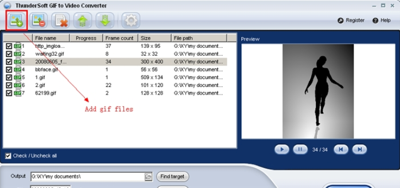Uncheck the checkbox for 1.gif
The width and height of the screenshot is (400, 188).
pyautogui.click(x=9, y=78)
